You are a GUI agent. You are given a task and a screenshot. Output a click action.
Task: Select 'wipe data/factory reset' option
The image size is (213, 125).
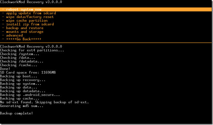[30, 17]
